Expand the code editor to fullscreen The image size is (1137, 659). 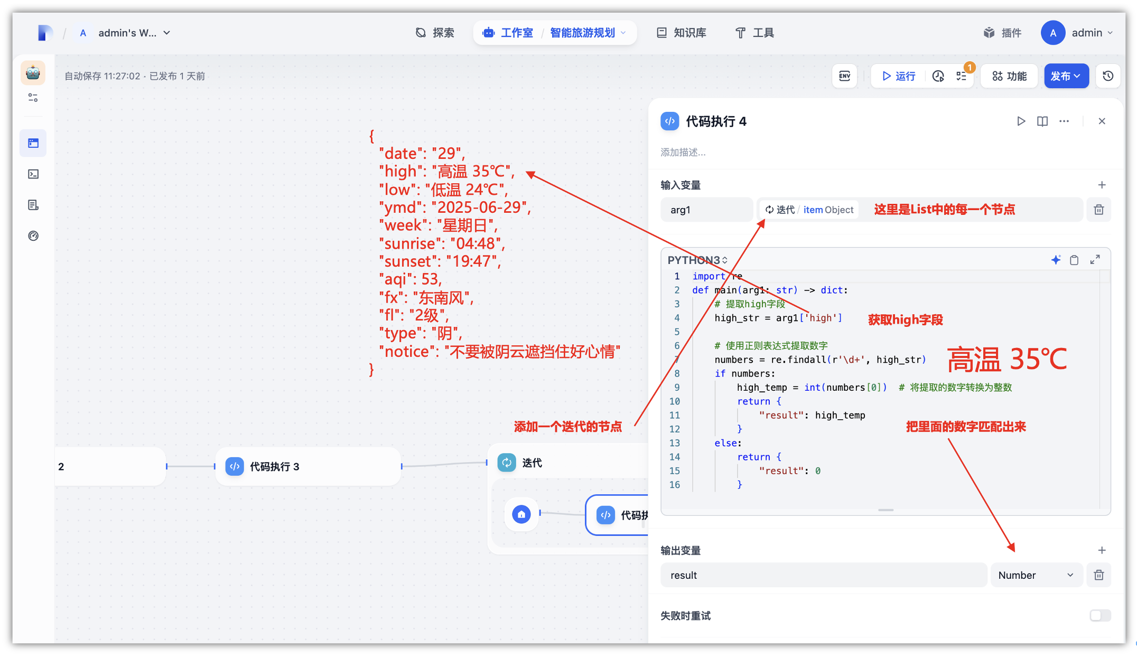point(1095,260)
